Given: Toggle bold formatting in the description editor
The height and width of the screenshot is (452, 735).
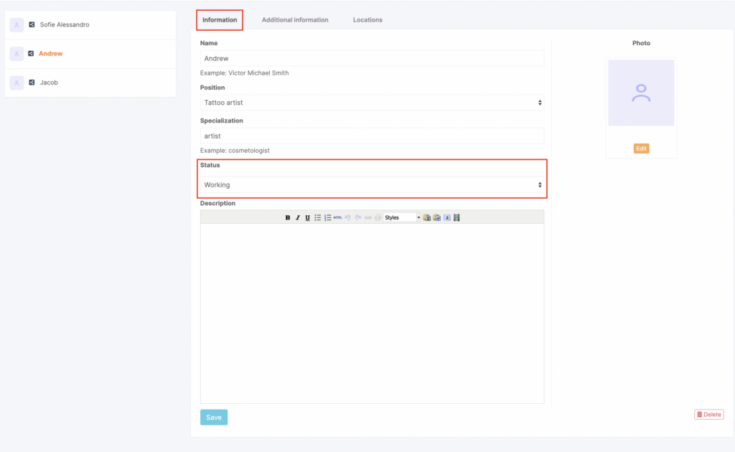Looking at the screenshot, I should tap(288, 217).
